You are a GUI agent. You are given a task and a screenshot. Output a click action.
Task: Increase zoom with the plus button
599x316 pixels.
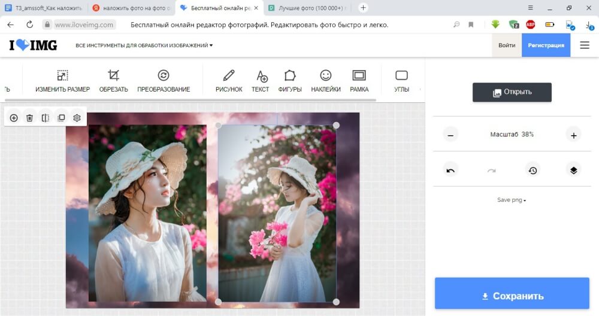[573, 135]
